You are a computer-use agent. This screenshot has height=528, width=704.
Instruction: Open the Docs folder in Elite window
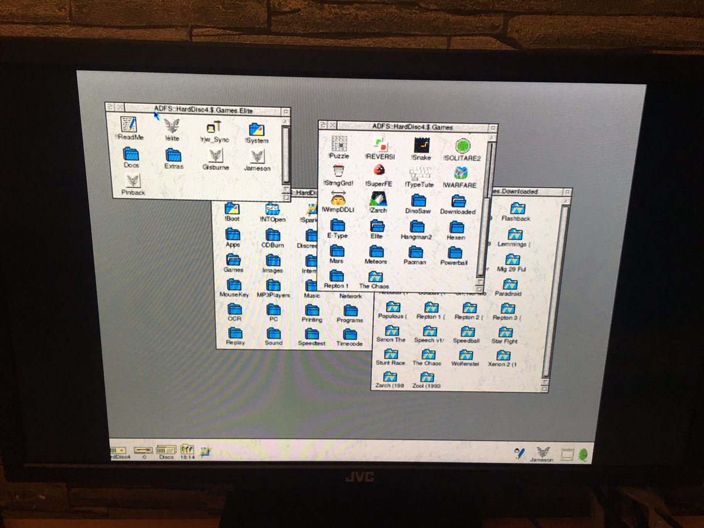click(131, 154)
